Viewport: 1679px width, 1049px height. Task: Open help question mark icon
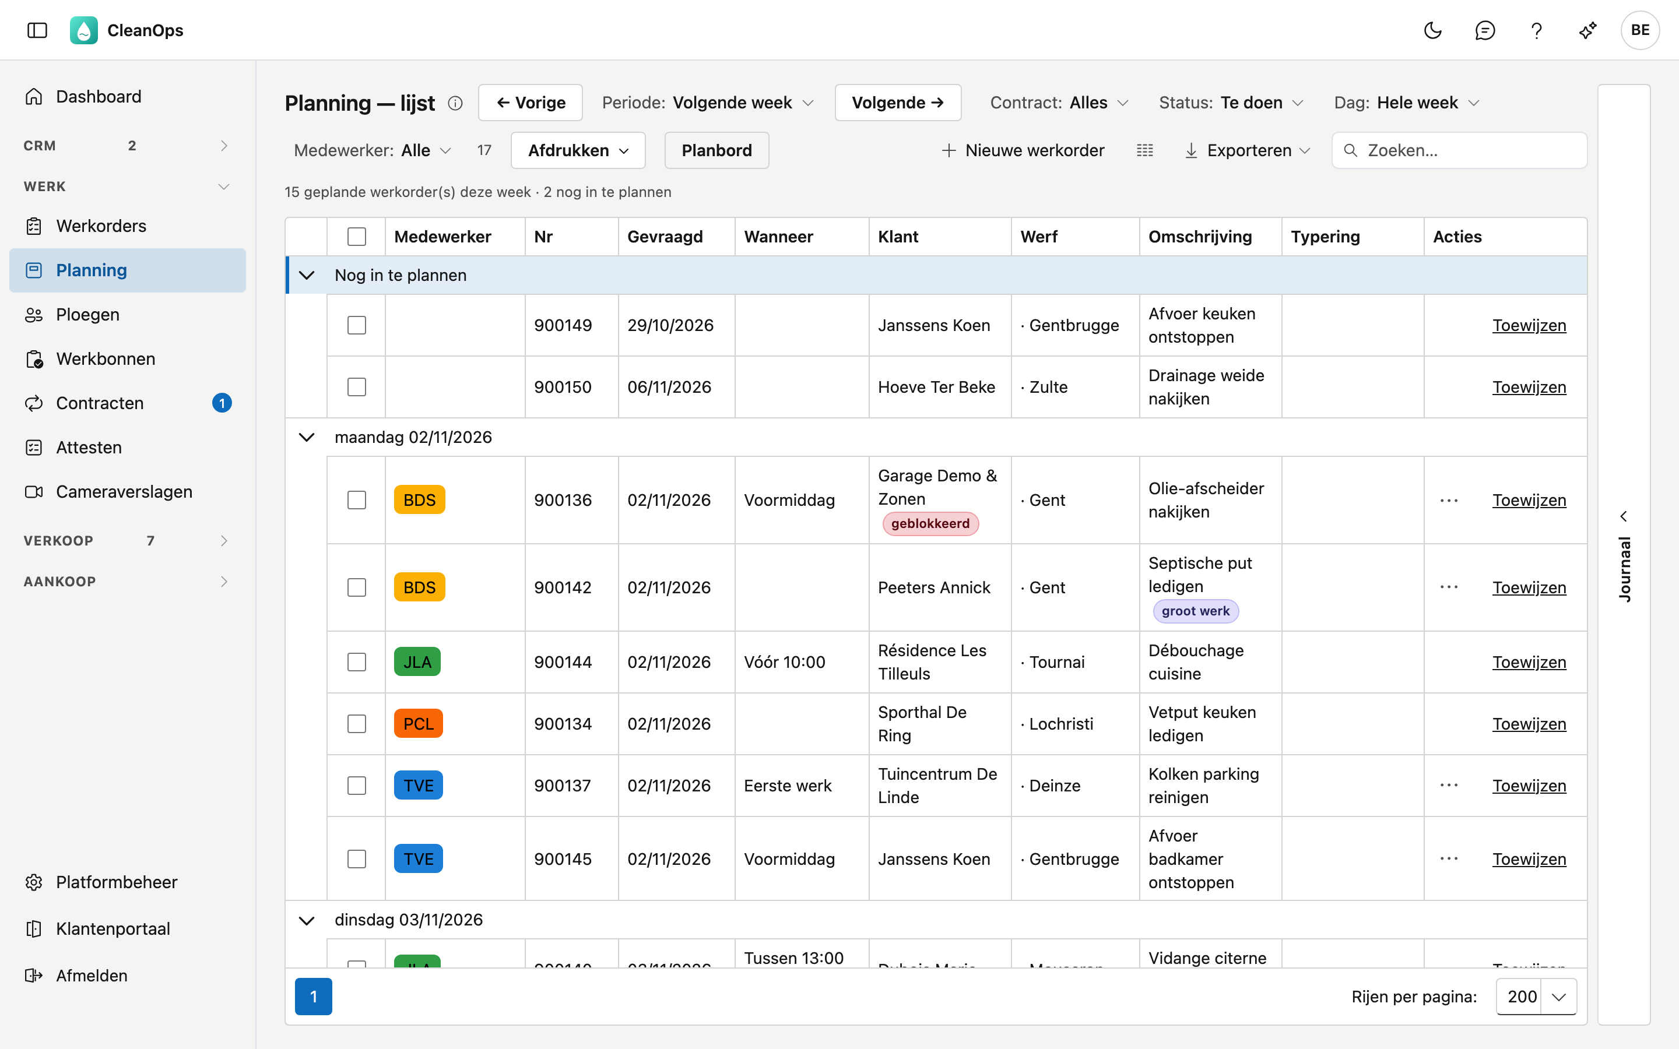tap(1536, 30)
